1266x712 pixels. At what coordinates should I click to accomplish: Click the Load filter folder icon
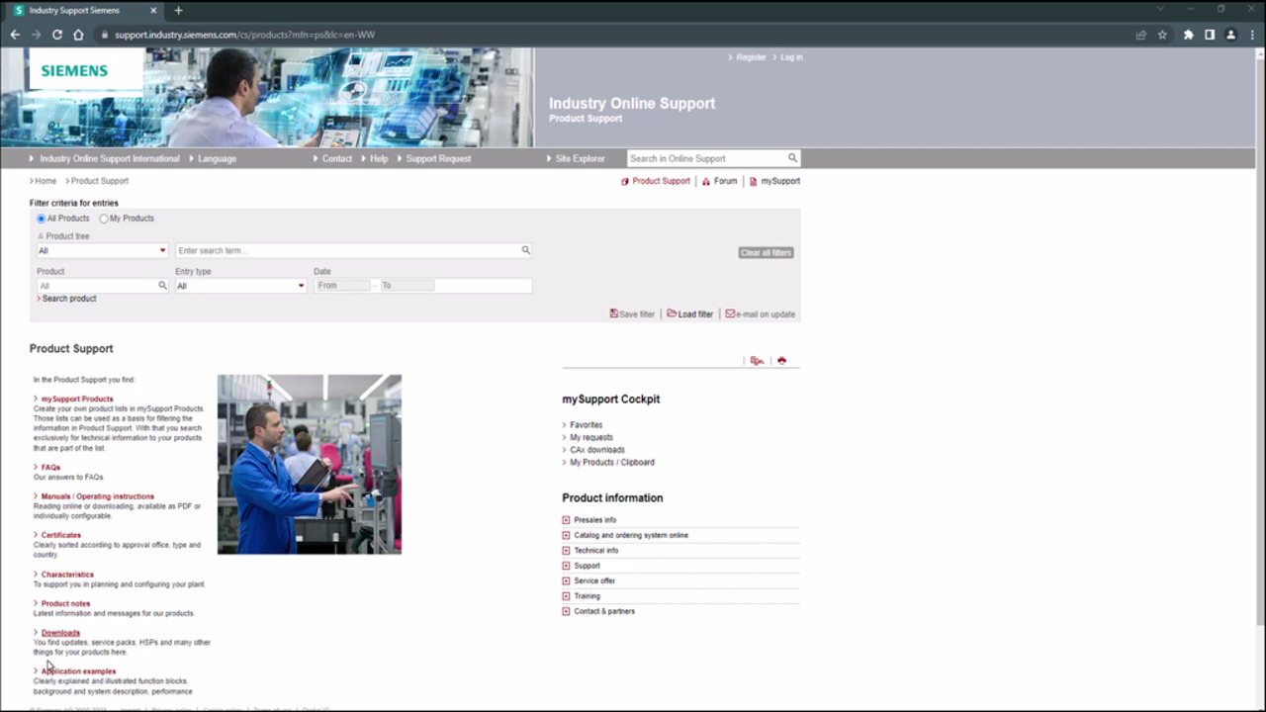672,313
